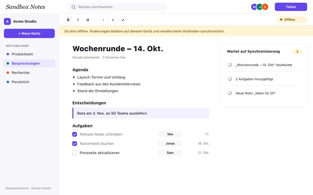The width and height of the screenshot is (313, 195).
Task: Click bullet Stand der Einstellungen
Action: [98, 91]
